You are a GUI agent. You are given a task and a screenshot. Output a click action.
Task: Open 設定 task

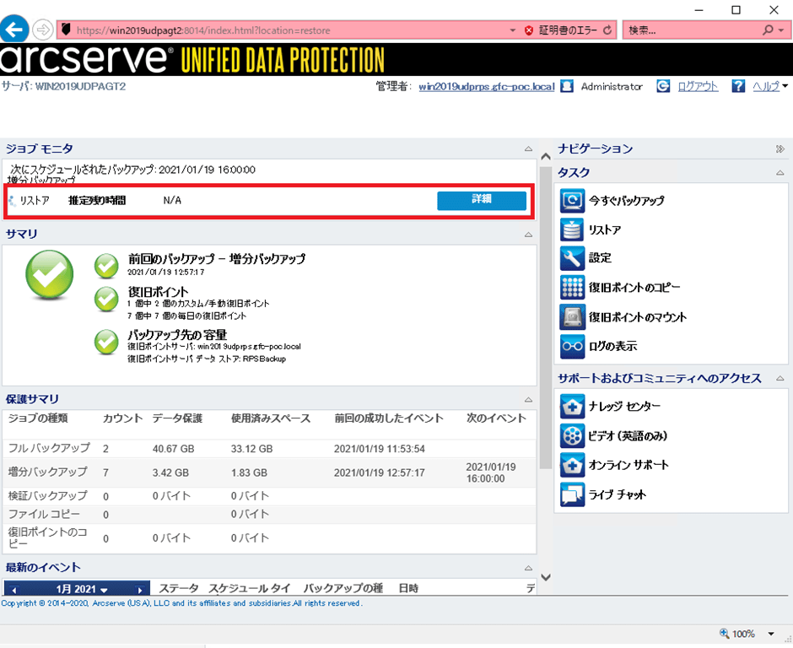click(x=600, y=258)
